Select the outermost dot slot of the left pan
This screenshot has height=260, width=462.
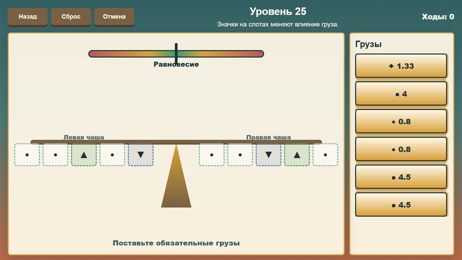27,155
